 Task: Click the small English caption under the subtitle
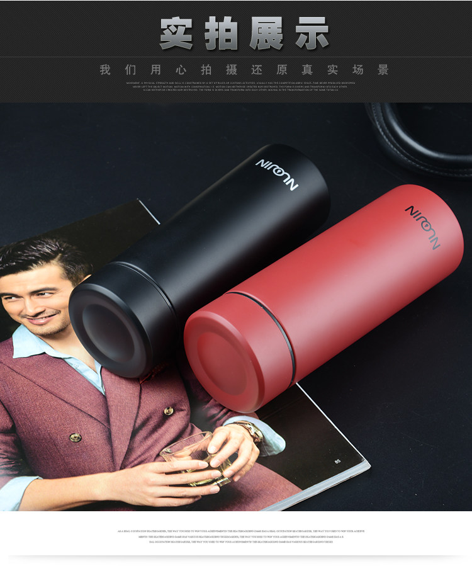pos(240,86)
